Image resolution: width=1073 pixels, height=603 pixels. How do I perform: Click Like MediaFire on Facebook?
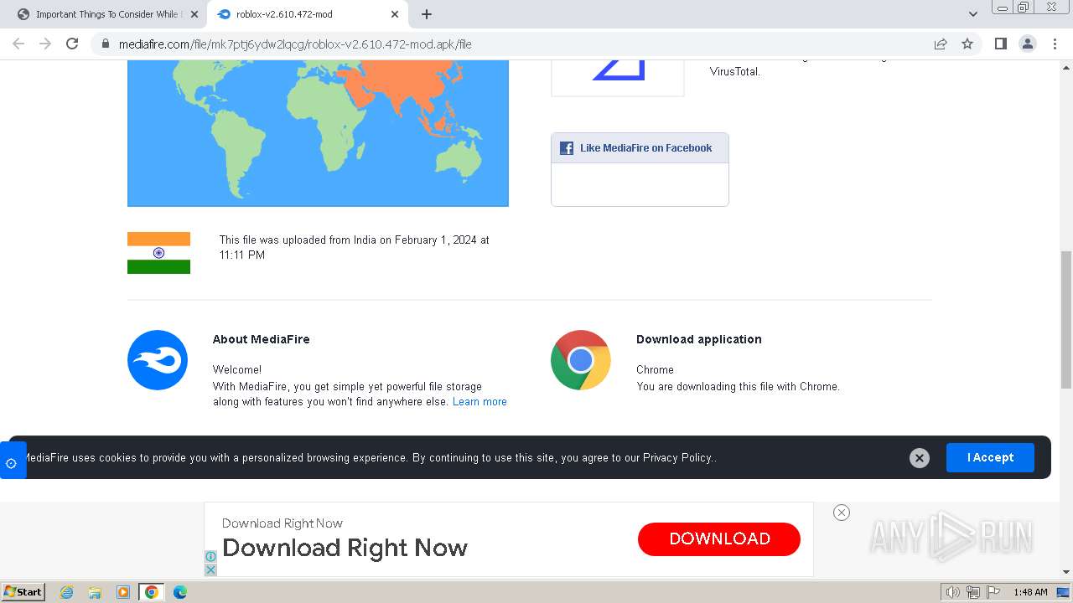pos(645,148)
